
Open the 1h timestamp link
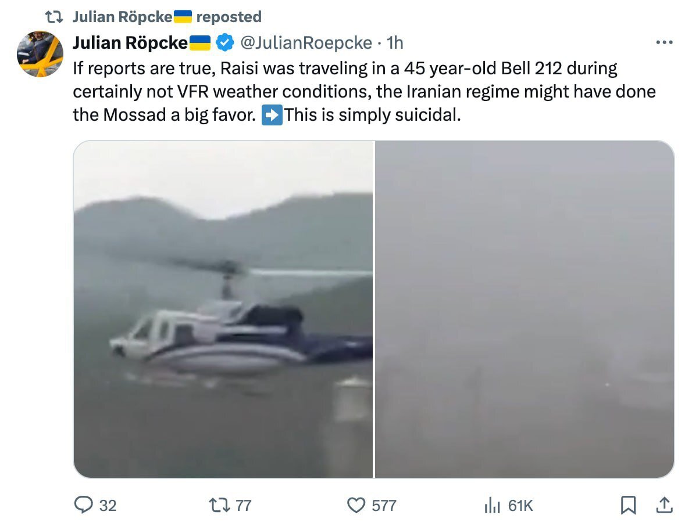pyautogui.click(x=395, y=43)
